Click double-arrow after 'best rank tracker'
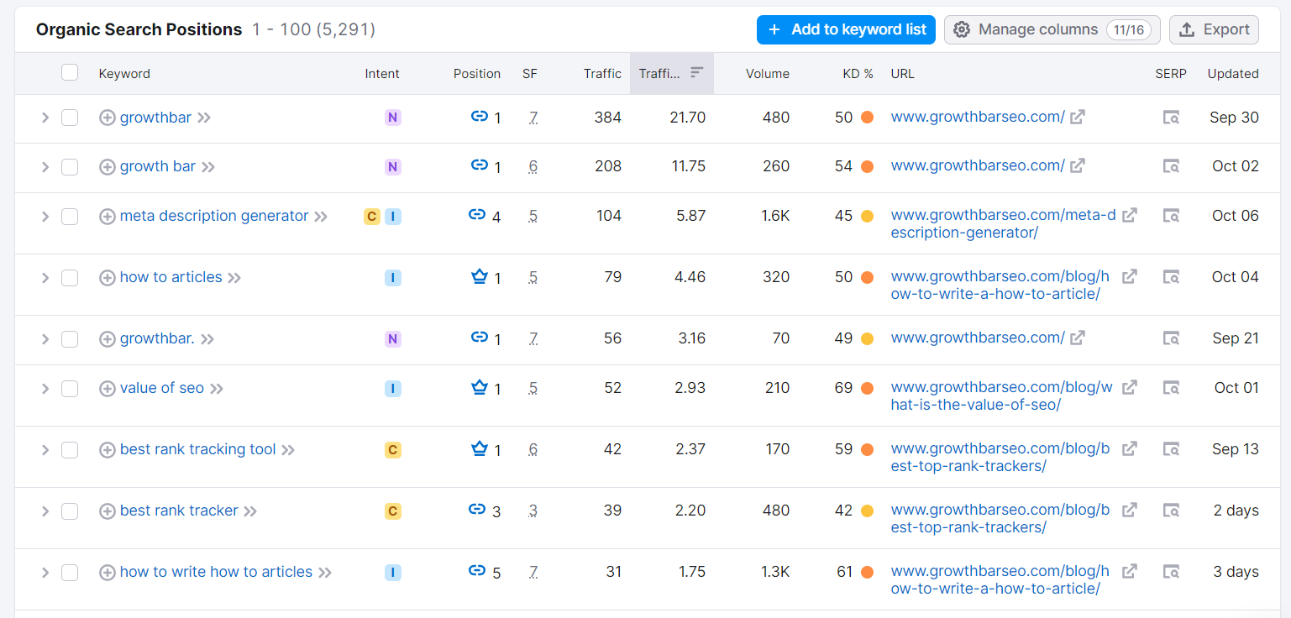Viewport: 1291px width, 618px height. pos(250,511)
